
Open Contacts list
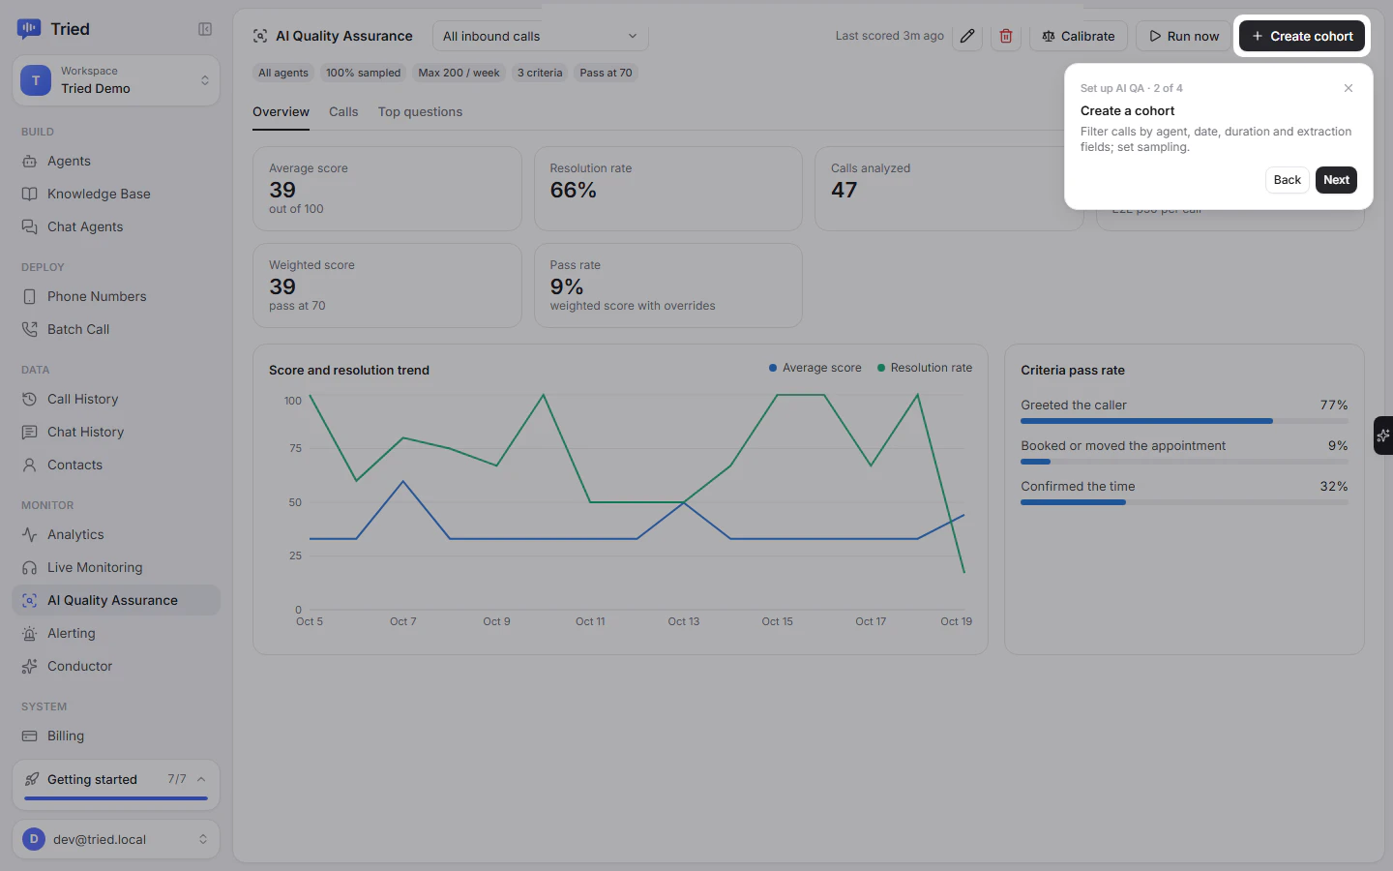(x=116, y=465)
